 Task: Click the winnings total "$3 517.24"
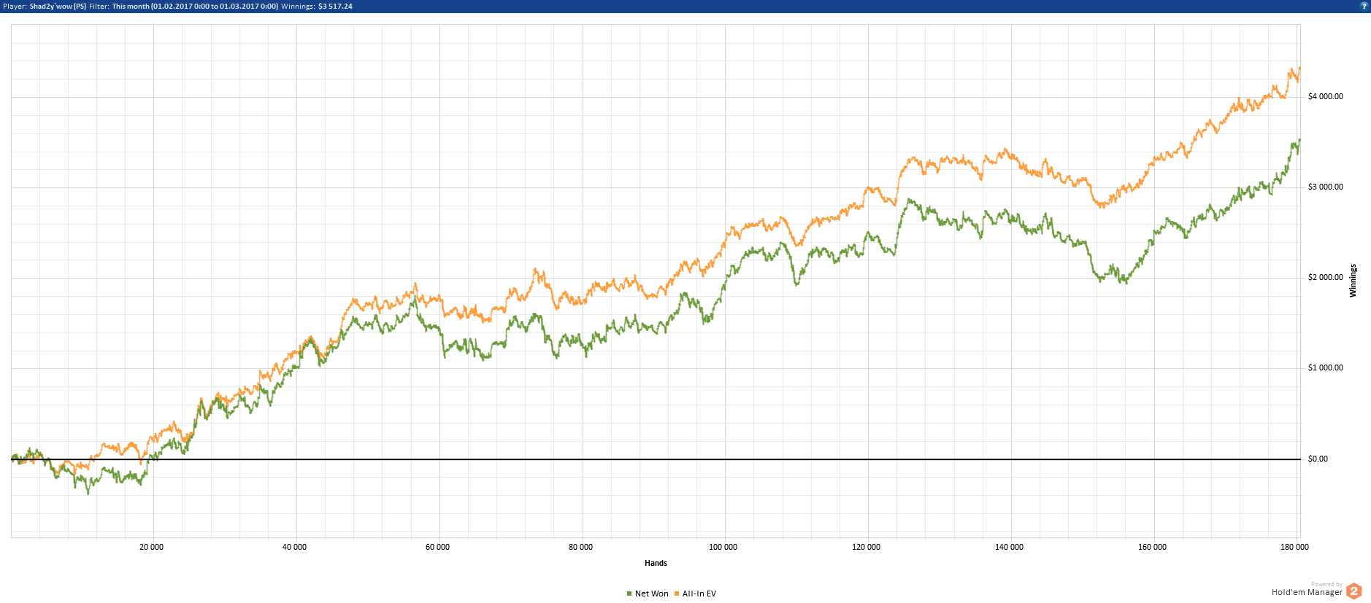pos(335,6)
